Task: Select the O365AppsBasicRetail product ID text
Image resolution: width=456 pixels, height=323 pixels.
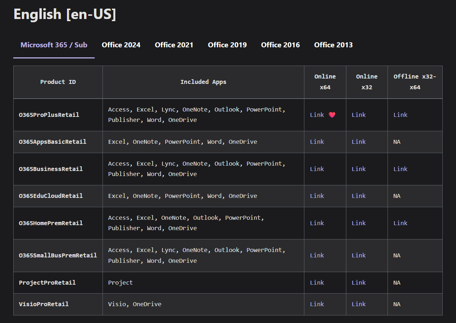Action: point(52,142)
